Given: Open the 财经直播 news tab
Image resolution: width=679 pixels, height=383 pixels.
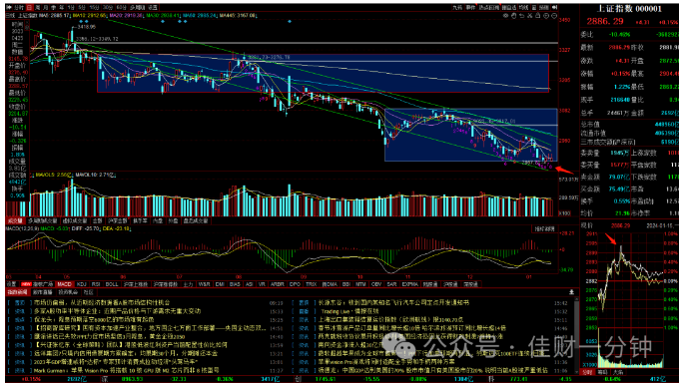Looking at the screenshot, I should tap(42, 292).
